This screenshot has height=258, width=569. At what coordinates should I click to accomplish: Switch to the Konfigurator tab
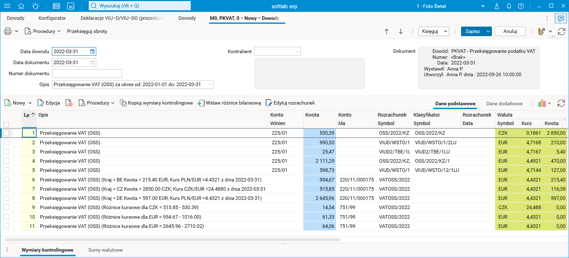[x=52, y=18]
